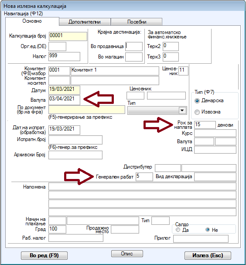Focus the Калкулација број field
This screenshot has height=265, width=246.
pos(68,36)
